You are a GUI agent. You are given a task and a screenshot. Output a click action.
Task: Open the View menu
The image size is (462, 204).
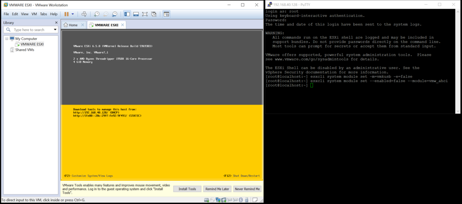(25, 14)
